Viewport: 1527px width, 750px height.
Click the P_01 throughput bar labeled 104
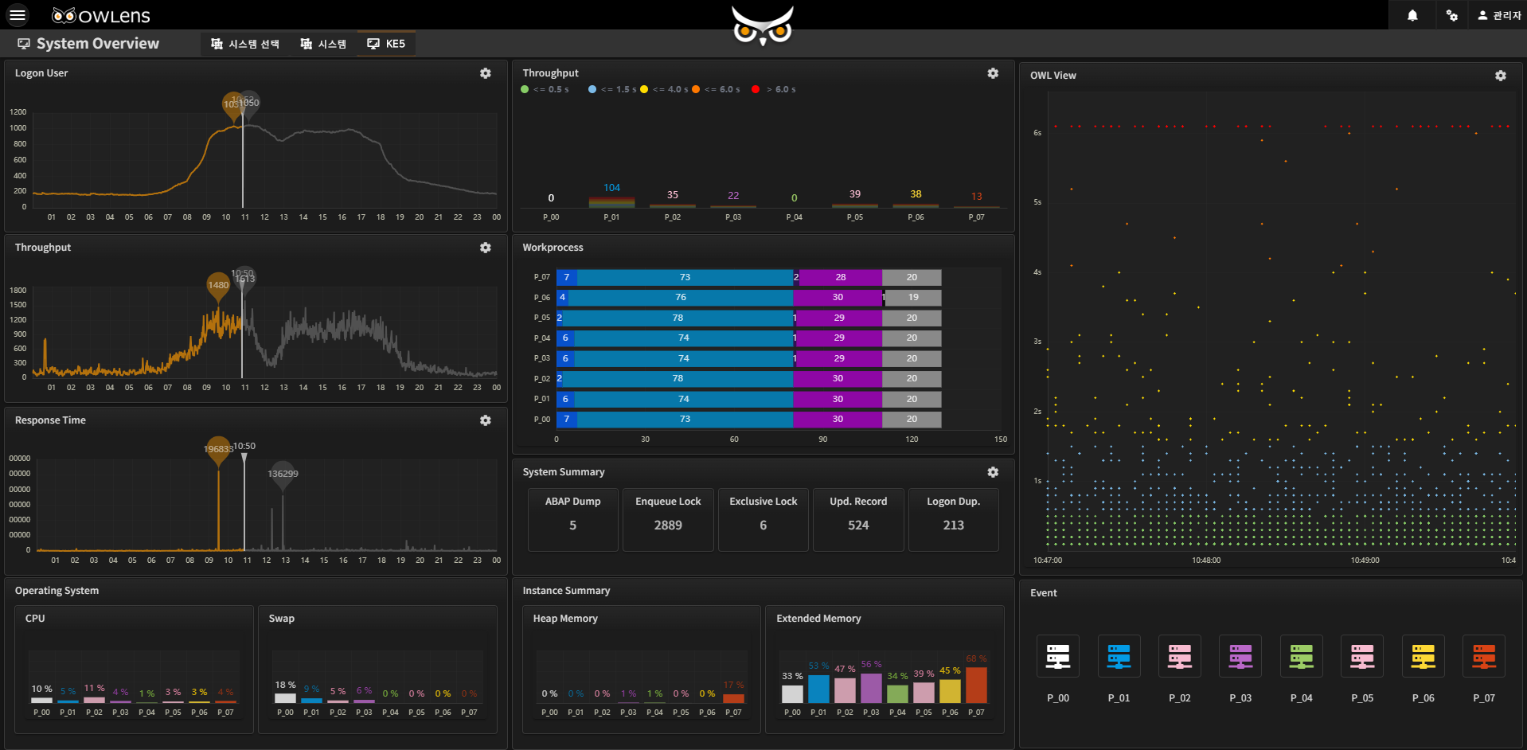click(611, 202)
